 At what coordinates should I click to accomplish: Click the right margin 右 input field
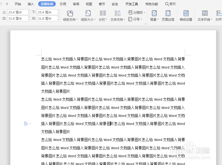click(47, 18)
